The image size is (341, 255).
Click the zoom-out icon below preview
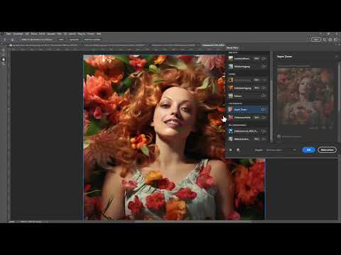pos(324,127)
